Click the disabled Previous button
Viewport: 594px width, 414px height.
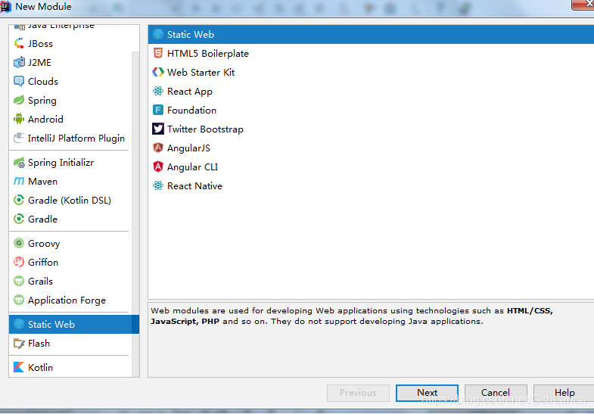[358, 393]
